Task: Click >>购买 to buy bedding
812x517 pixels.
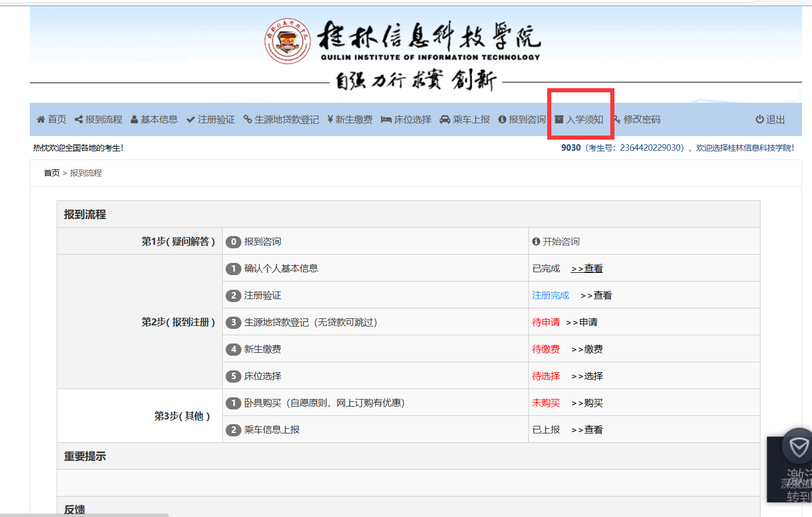Action: (x=587, y=403)
